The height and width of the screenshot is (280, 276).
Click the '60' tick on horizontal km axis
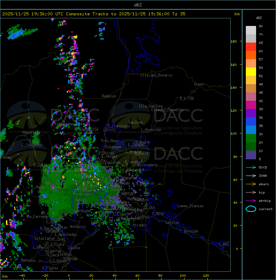[x=137, y=276]
